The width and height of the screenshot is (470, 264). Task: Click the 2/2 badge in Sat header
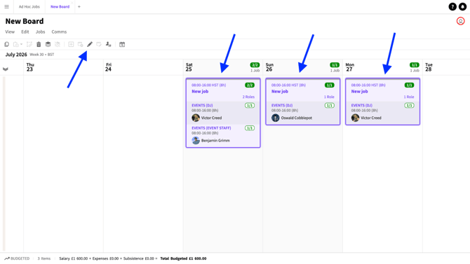(x=255, y=65)
